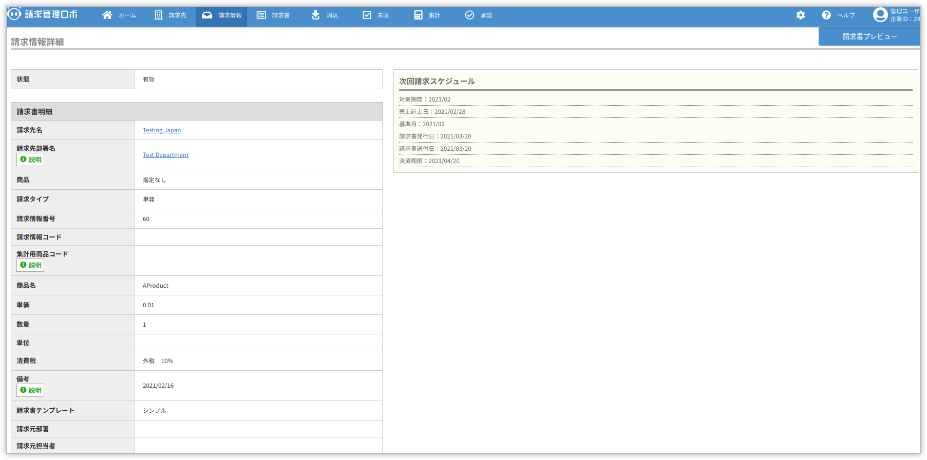Click the 管理ユーザ account name
This screenshot has height=460, width=927.
click(905, 11)
